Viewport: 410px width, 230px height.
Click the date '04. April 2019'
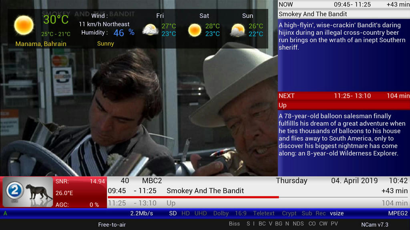[x=354, y=181]
